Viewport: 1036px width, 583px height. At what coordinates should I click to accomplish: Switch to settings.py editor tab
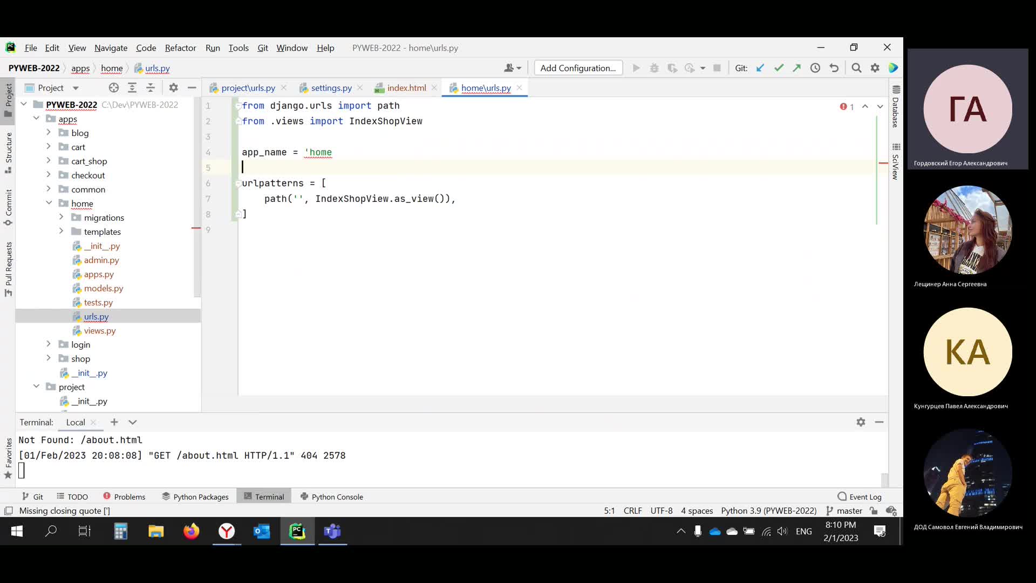[x=331, y=87]
